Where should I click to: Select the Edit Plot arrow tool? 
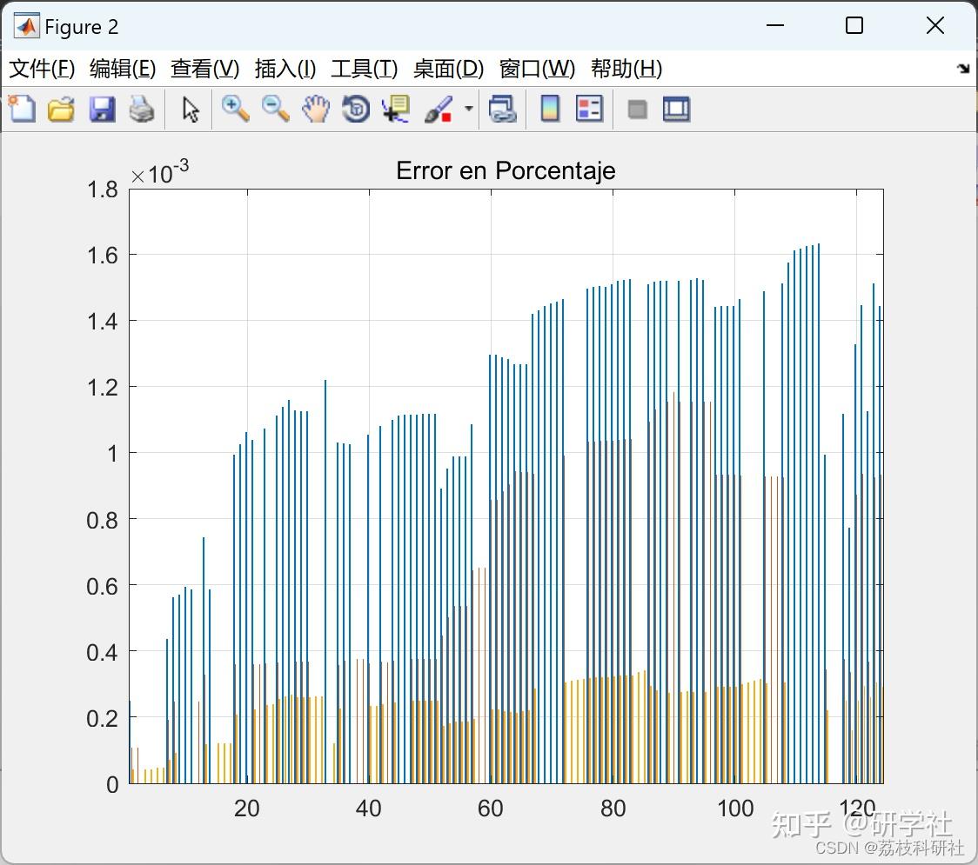point(191,109)
